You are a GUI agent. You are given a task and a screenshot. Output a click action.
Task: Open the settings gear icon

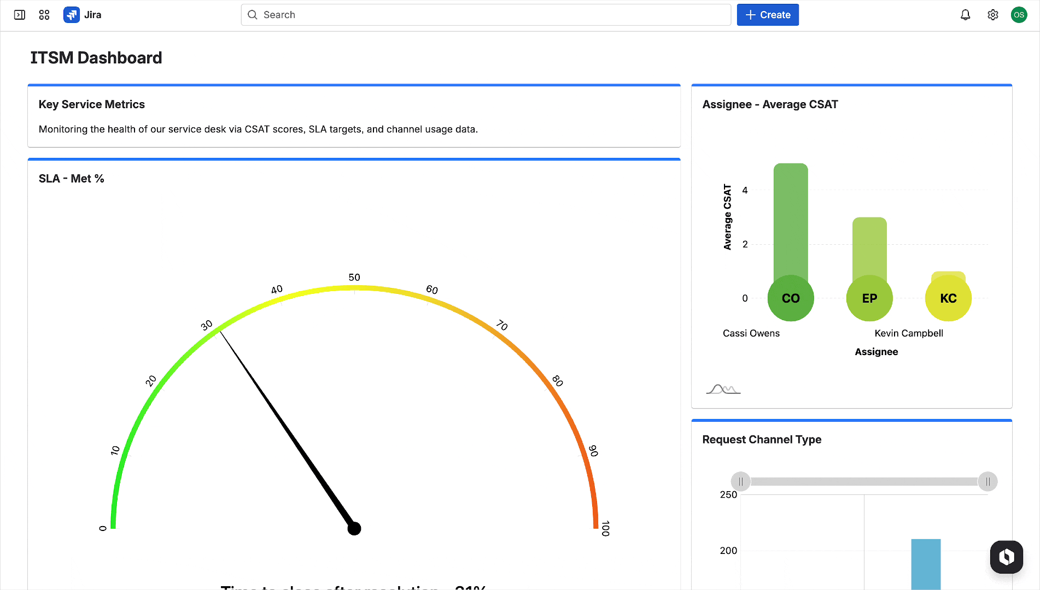992,15
